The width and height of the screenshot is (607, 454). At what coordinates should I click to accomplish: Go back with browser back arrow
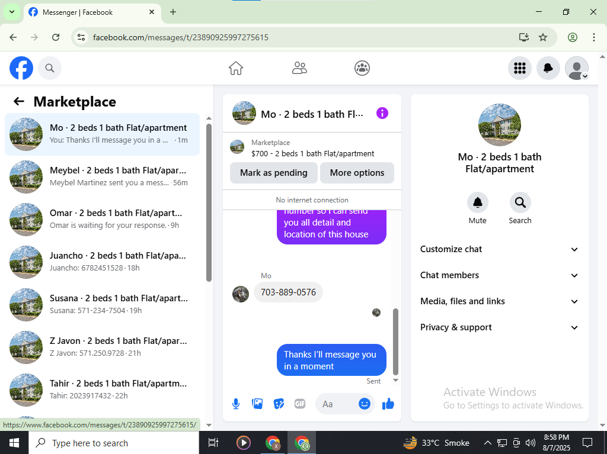(13, 37)
